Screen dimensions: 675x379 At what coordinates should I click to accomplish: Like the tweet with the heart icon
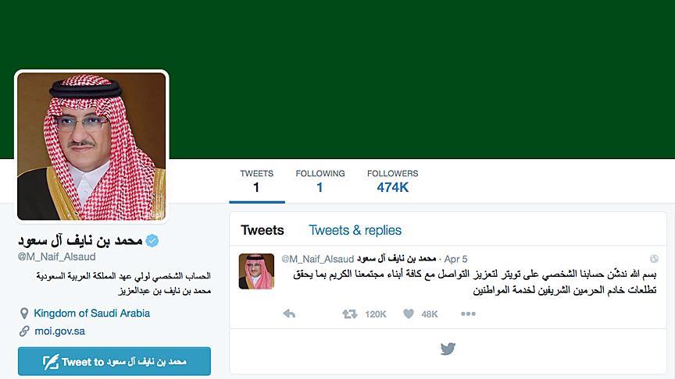[409, 313]
